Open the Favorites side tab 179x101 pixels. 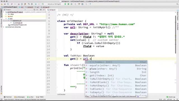(1, 90)
